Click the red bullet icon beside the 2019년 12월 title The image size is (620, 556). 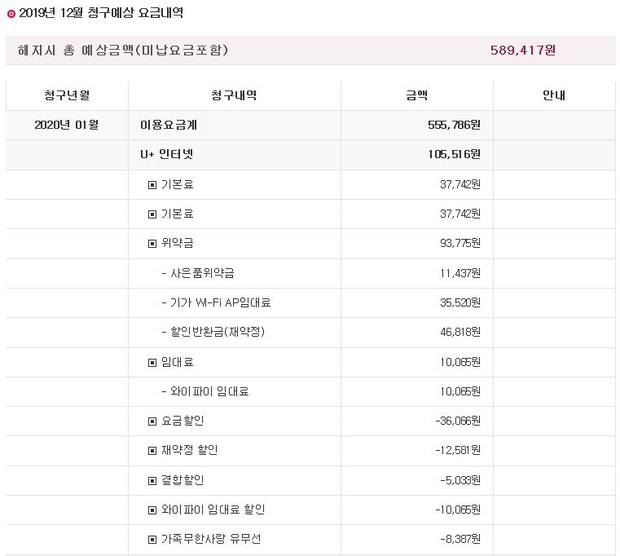tap(11, 14)
